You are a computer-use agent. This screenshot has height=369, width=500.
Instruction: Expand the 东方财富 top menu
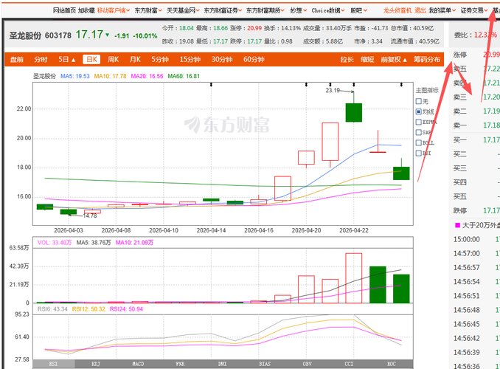tap(148, 10)
